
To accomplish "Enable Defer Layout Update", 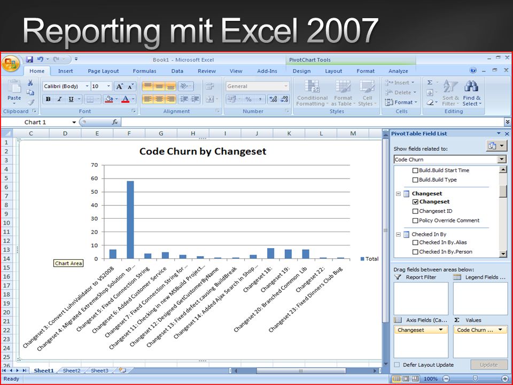I will pyautogui.click(x=397, y=365).
